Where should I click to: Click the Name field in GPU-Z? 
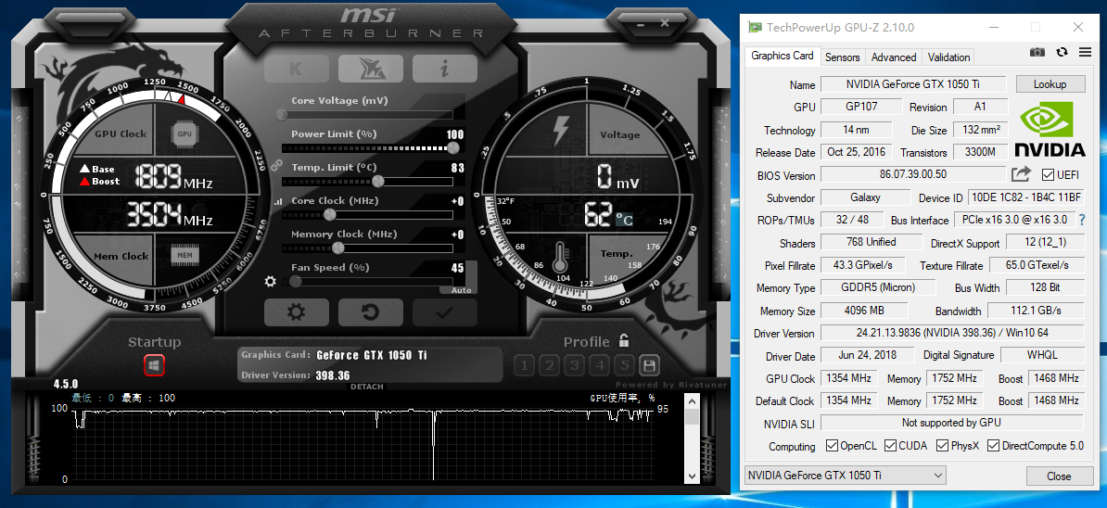tap(913, 84)
